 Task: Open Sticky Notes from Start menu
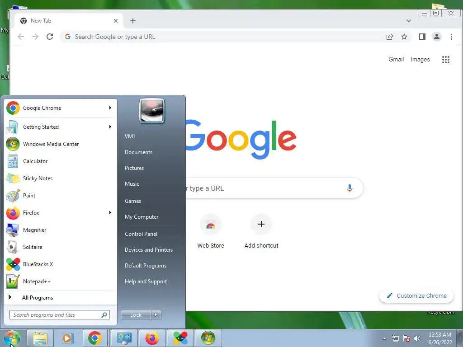(61, 178)
